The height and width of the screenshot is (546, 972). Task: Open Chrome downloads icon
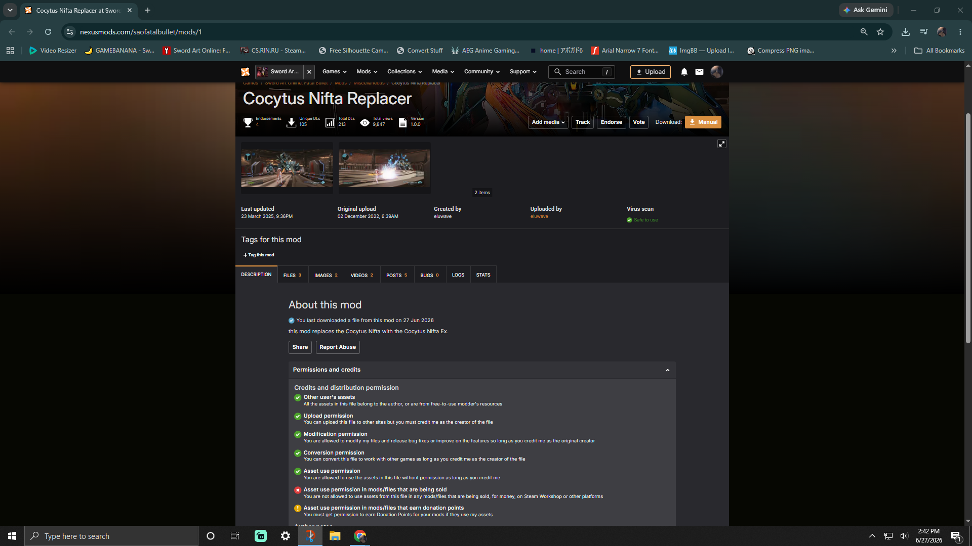coord(906,32)
